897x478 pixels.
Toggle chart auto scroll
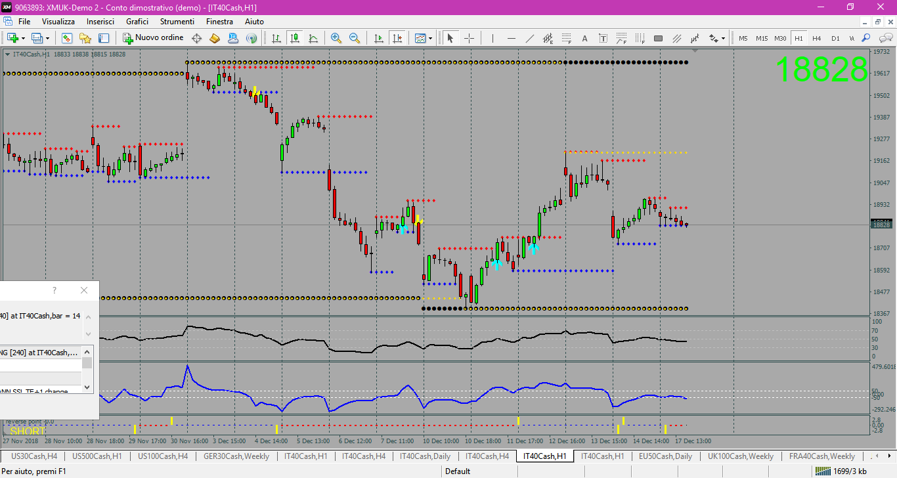click(379, 38)
